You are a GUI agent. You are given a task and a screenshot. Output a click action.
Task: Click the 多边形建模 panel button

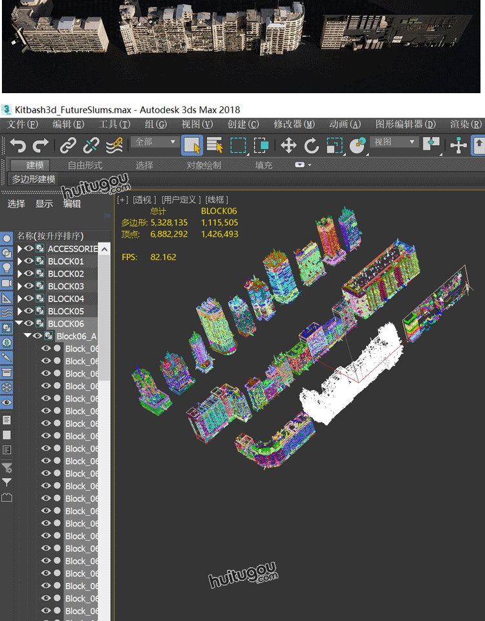pos(34,179)
